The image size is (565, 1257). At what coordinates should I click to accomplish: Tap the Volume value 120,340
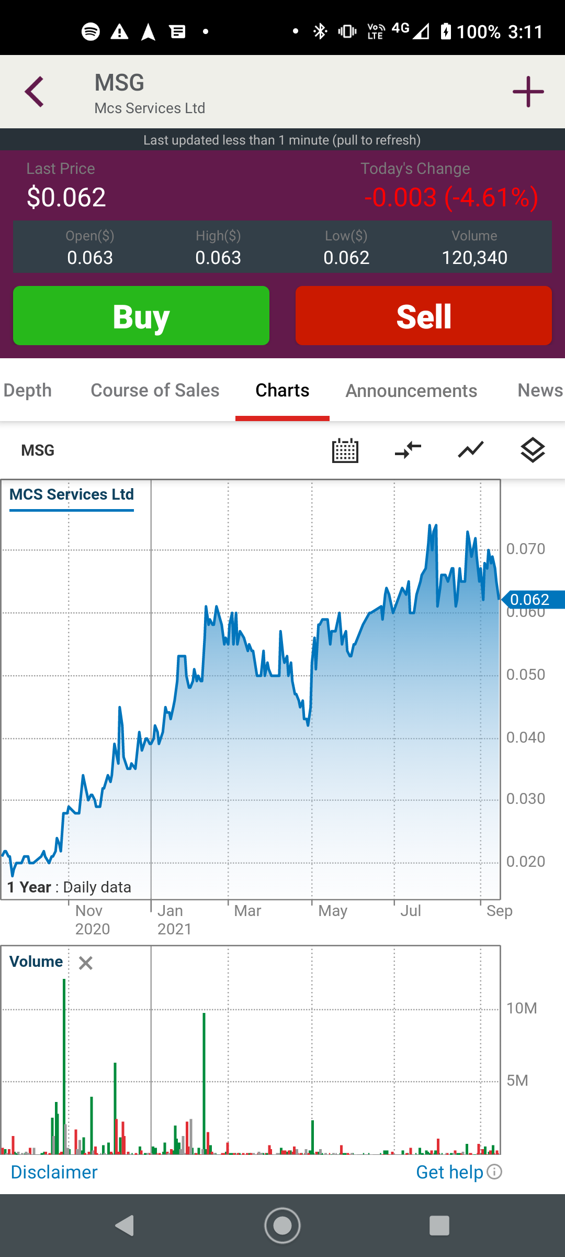[474, 258]
